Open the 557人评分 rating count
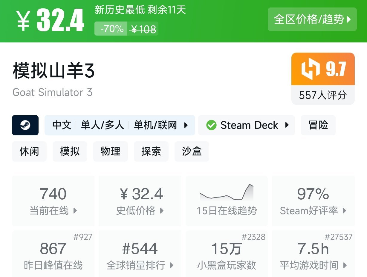 323,95
